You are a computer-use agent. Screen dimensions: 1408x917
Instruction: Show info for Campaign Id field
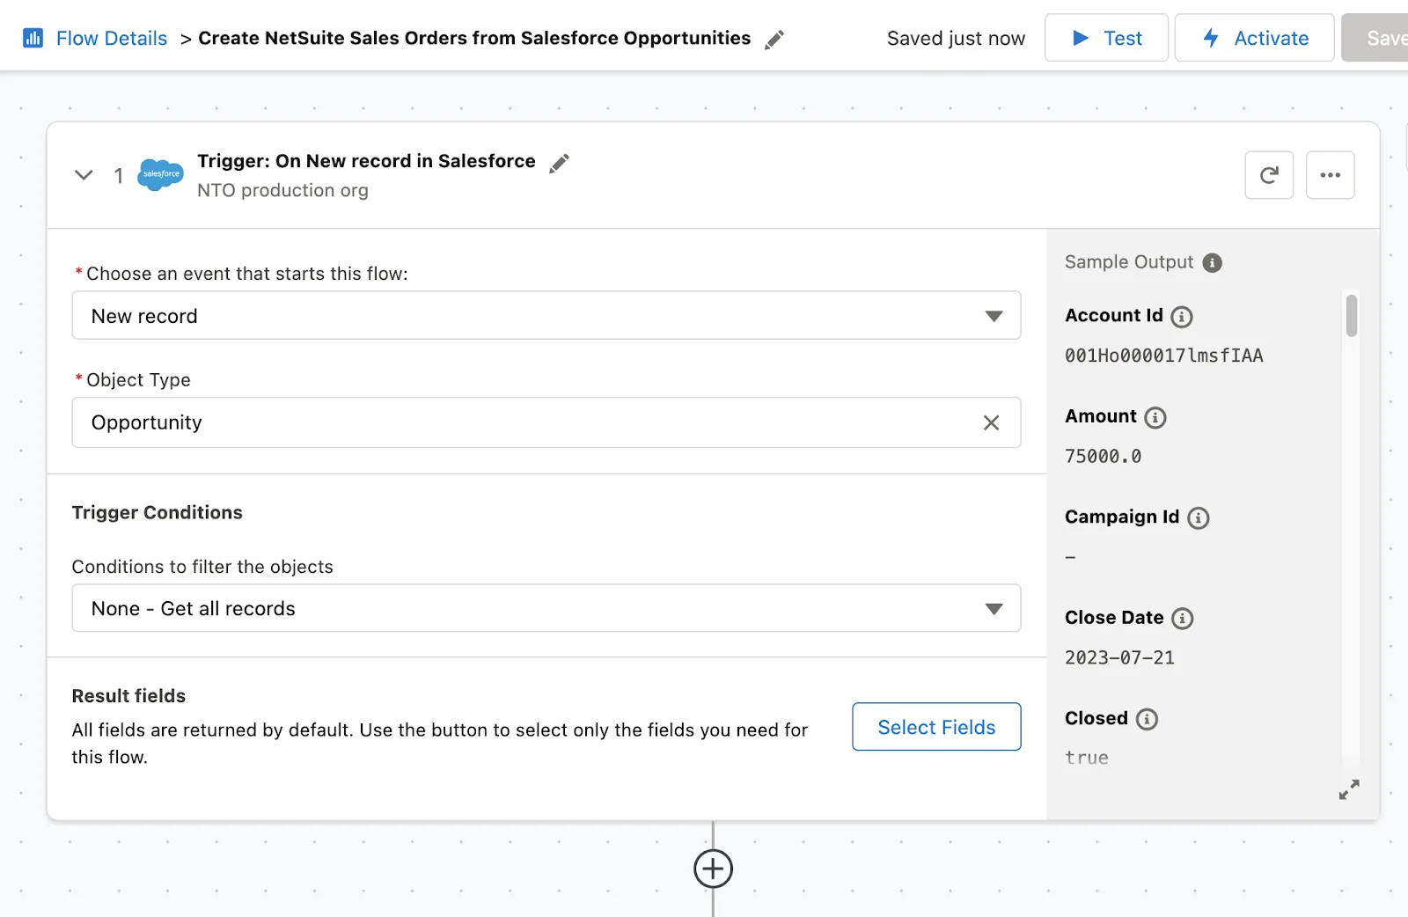click(1199, 517)
